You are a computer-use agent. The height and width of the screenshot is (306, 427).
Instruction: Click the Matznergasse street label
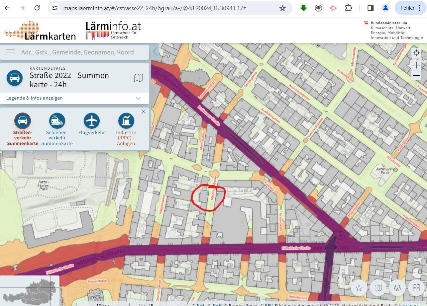click(214, 188)
